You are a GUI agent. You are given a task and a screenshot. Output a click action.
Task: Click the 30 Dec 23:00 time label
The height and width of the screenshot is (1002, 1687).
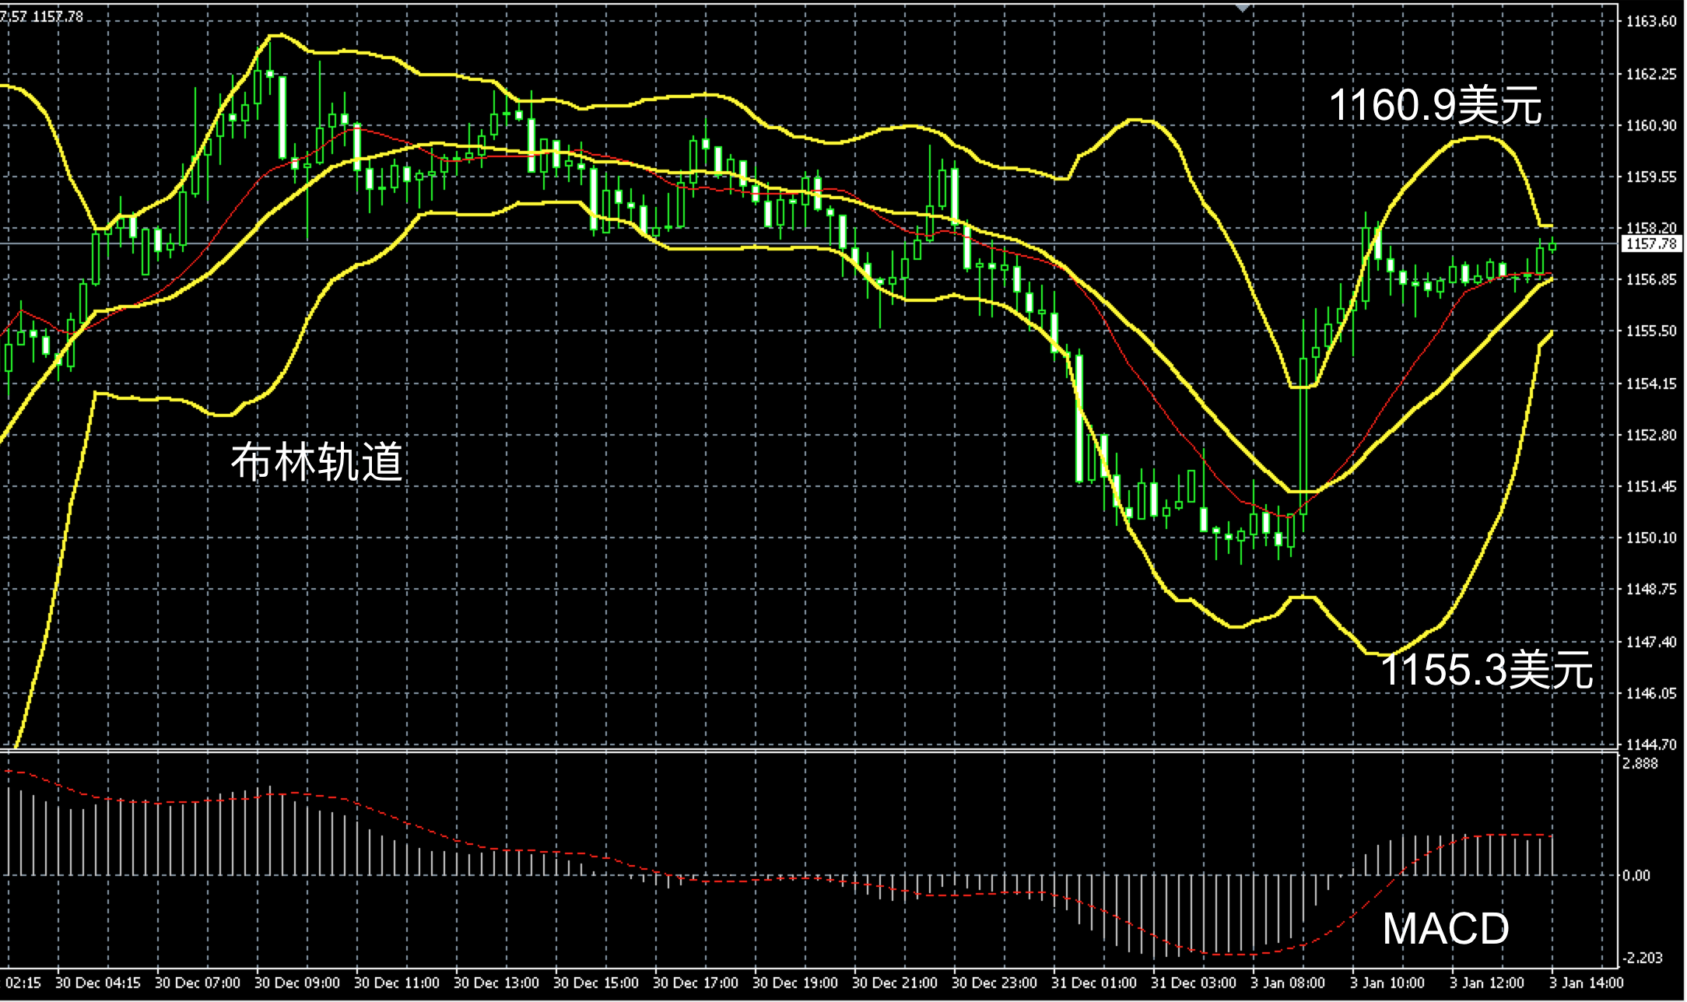click(x=994, y=983)
